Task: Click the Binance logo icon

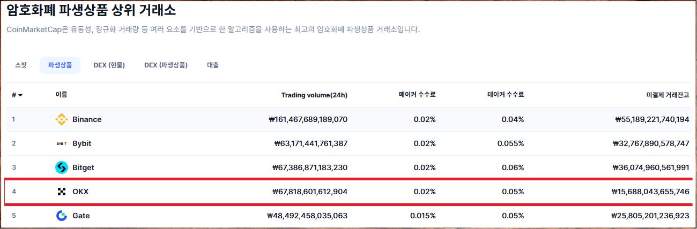Action: tap(62, 119)
